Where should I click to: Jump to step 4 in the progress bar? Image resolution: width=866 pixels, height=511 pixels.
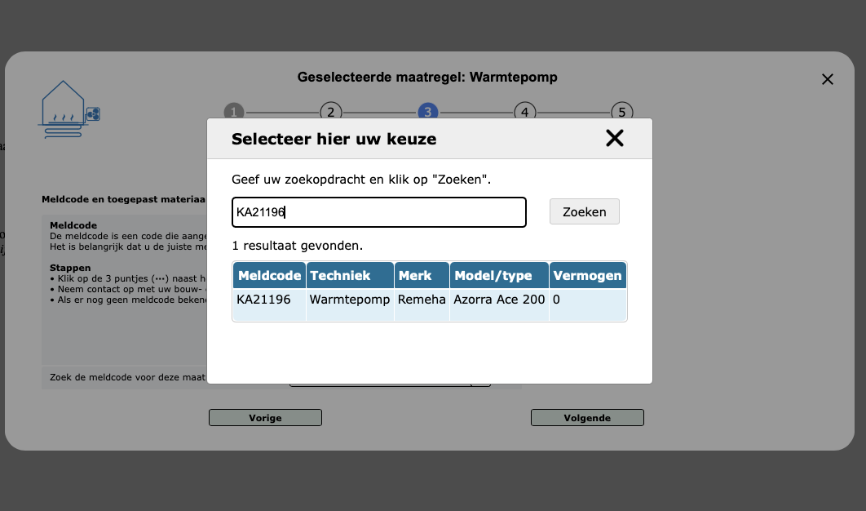point(524,112)
